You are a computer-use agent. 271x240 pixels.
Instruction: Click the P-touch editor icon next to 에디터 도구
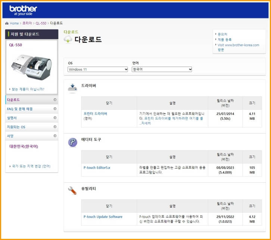72,142
